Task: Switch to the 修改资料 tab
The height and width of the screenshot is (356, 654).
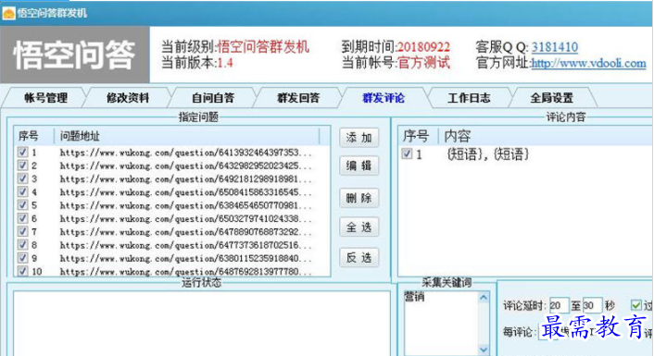Action: point(127,98)
